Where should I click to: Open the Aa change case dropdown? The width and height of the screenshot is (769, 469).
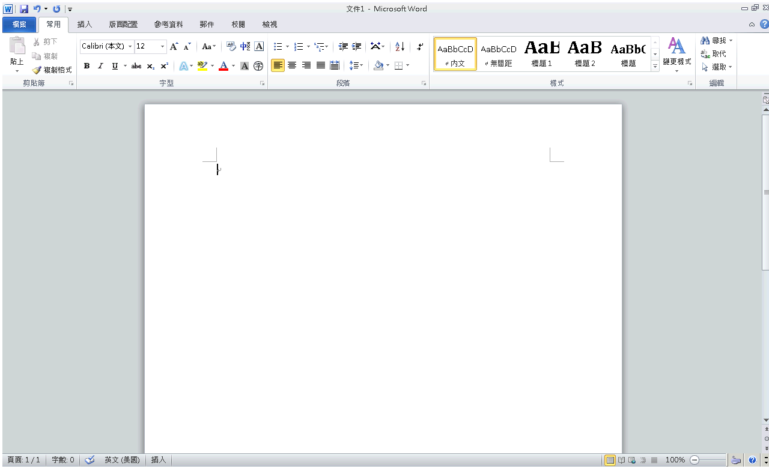[x=208, y=46]
